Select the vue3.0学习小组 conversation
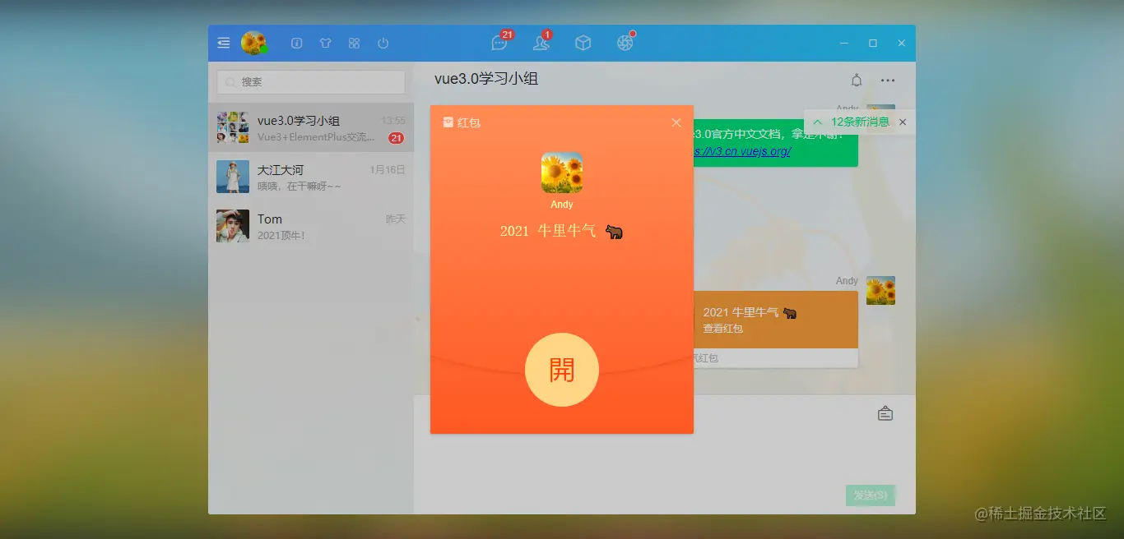Screen dimensions: 1124x539 [x=311, y=127]
